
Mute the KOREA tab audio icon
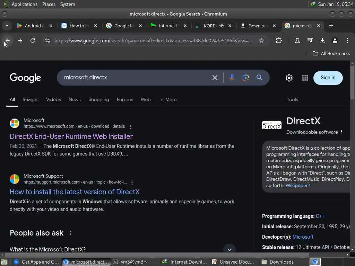click(x=222, y=26)
